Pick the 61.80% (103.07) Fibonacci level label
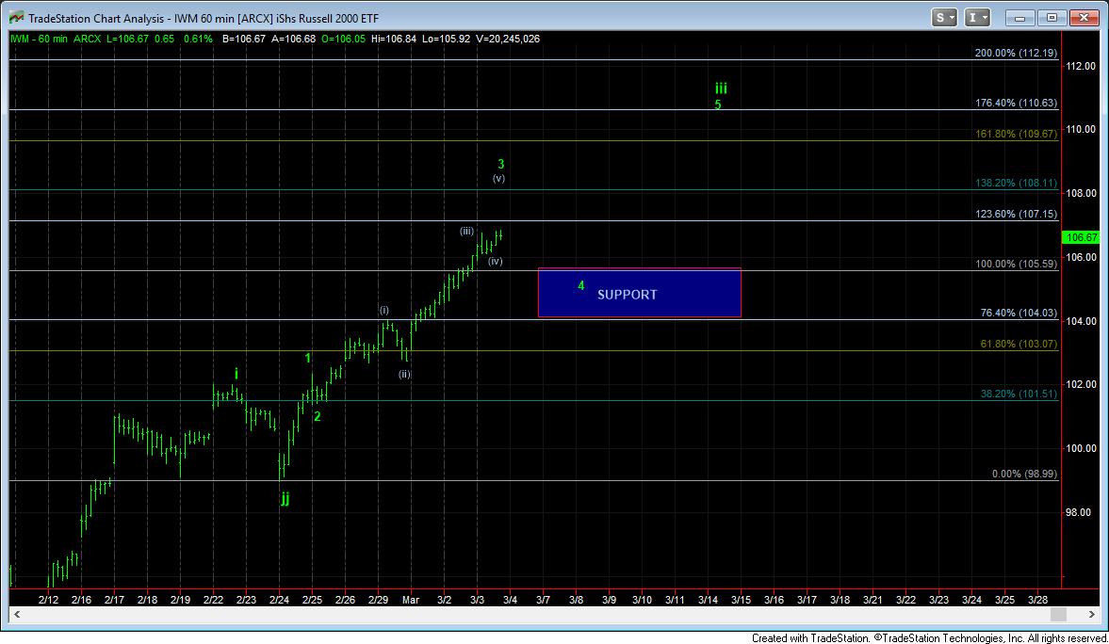The width and height of the screenshot is (1109, 644). 1019,345
